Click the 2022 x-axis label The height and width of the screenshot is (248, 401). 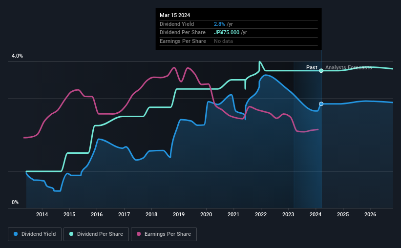(x=261, y=214)
